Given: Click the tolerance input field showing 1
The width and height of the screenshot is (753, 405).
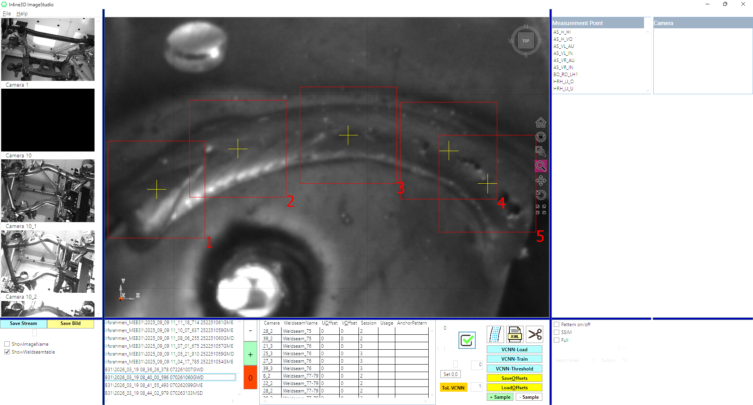Looking at the screenshot, I should (477, 387).
